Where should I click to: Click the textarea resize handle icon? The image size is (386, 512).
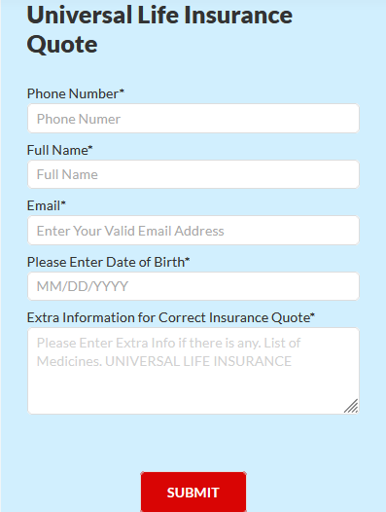point(351,406)
